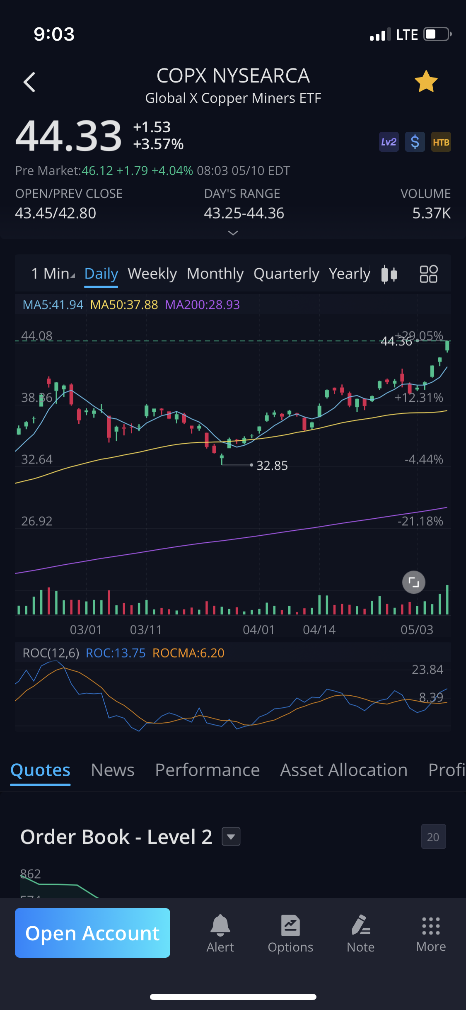This screenshot has width=466, height=1010.
Task: Open the Order Book Level 2 dropdown arrow
Action: (x=231, y=836)
